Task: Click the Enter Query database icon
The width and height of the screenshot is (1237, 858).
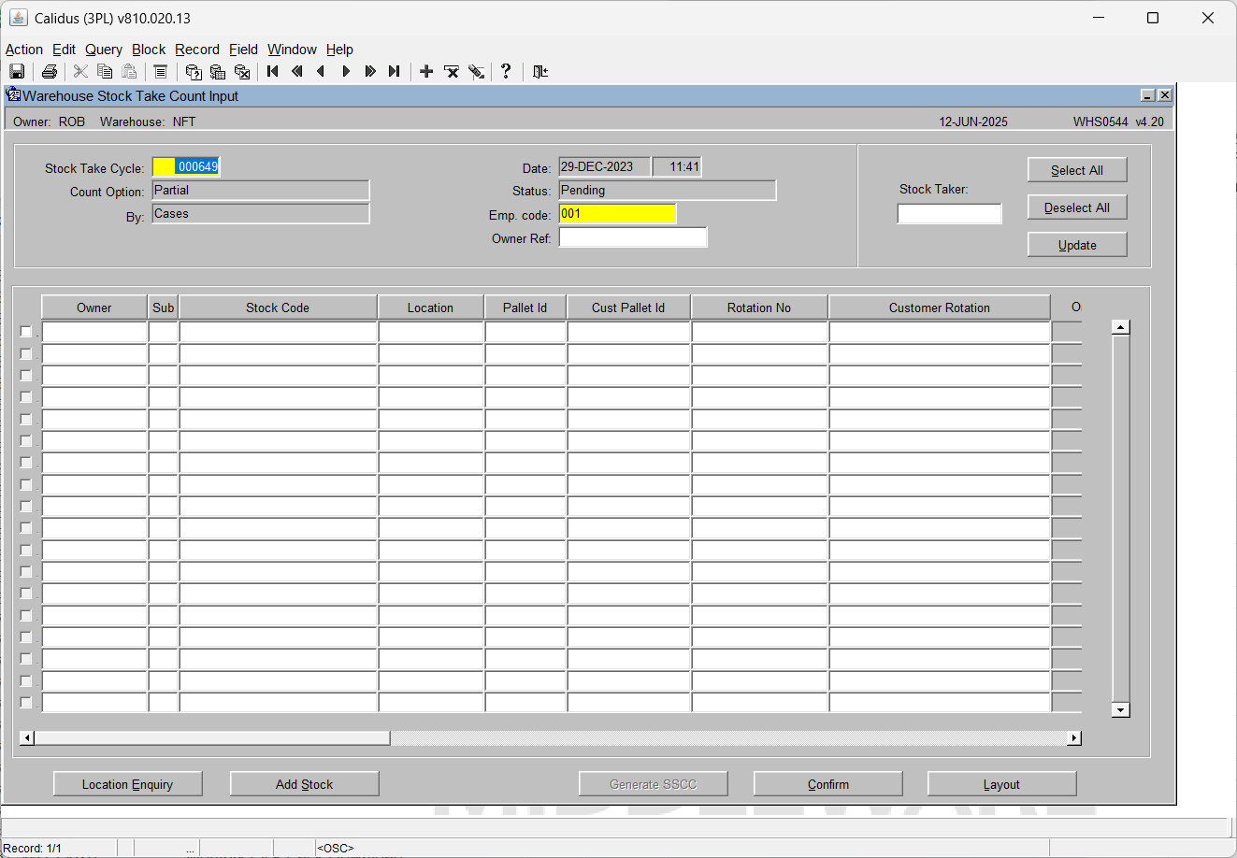Action: (194, 71)
